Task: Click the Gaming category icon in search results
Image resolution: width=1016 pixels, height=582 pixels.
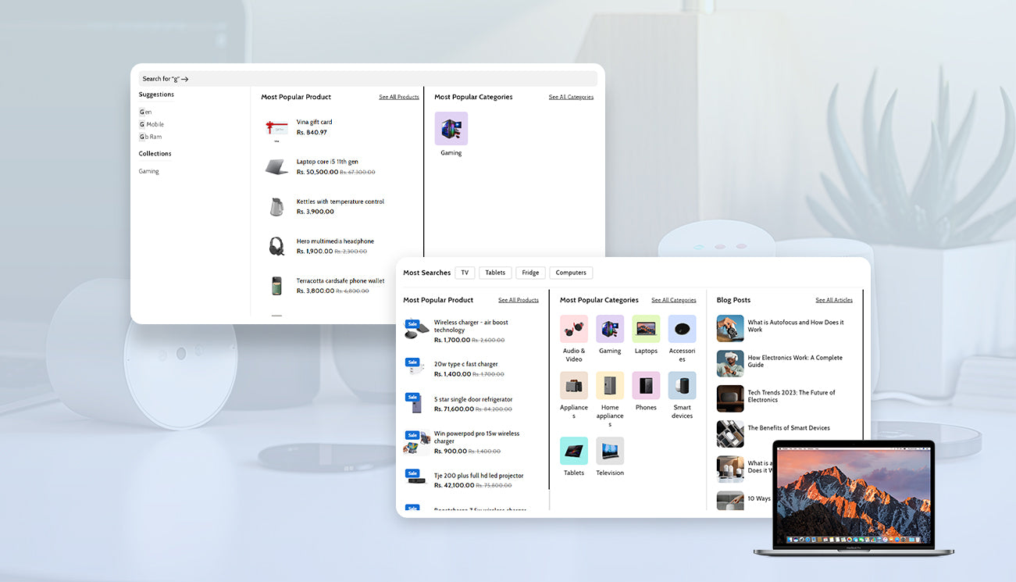Action: click(451, 129)
